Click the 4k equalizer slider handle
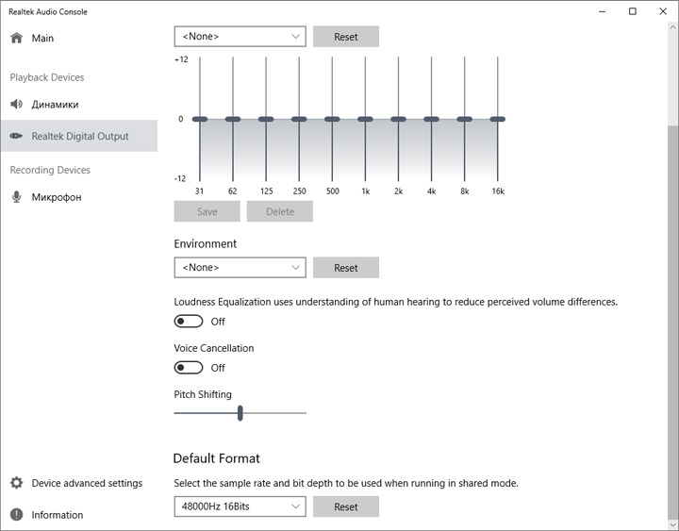This screenshot has width=679, height=531. click(x=431, y=119)
